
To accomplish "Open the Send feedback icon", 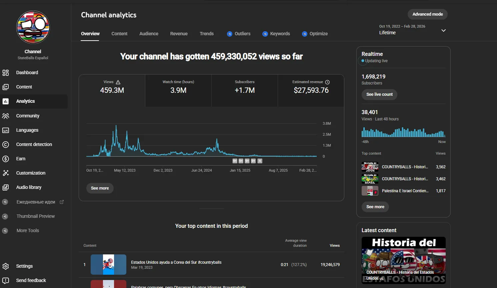I will (6, 280).
